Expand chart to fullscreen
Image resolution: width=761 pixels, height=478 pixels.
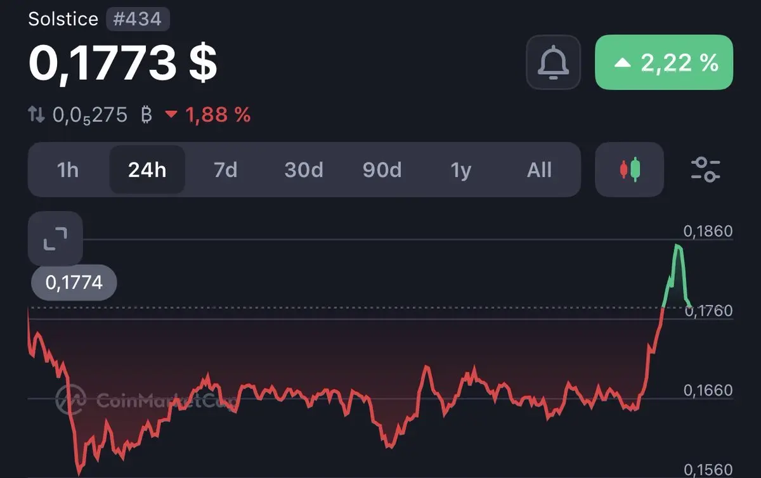55,238
